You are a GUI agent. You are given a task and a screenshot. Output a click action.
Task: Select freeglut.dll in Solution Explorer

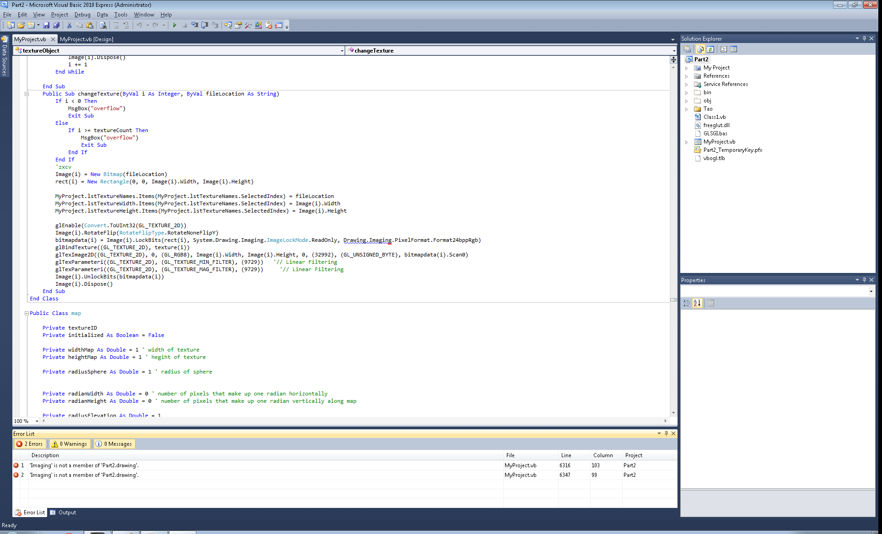pos(716,125)
